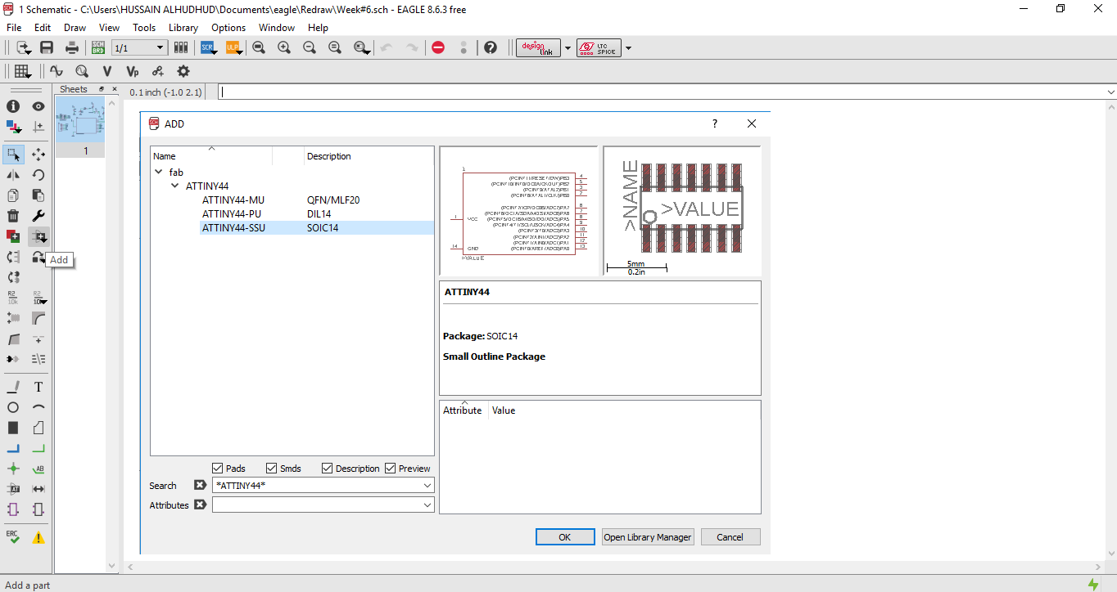The height and width of the screenshot is (592, 1117).
Task: Open the Options menu
Action: 228,28
